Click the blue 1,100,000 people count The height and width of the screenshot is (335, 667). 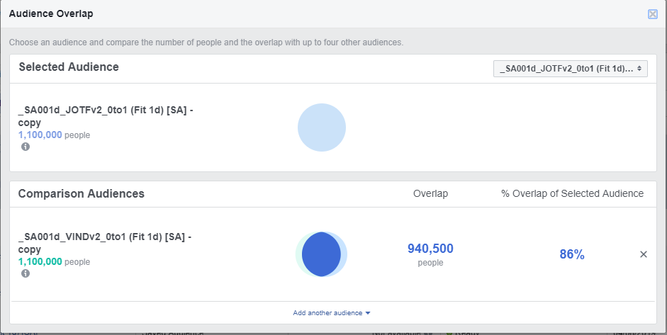(40, 135)
